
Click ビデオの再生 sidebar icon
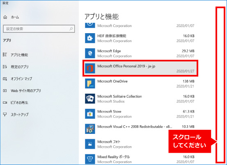(x=5, y=103)
